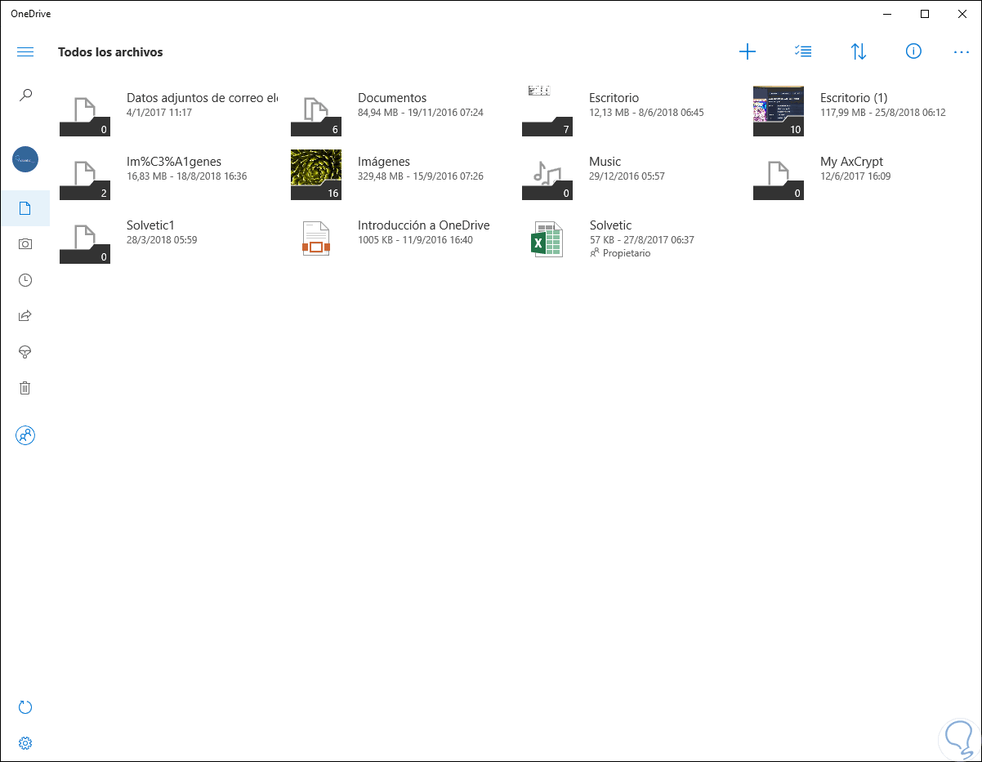The image size is (982, 762).
Task: Toggle the multi-select checklist icon
Action: tap(803, 51)
